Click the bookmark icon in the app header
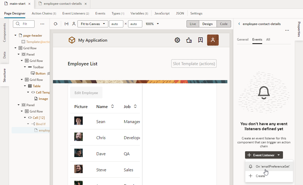The height and width of the screenshot is (185, 303). [x=201, y=40]
